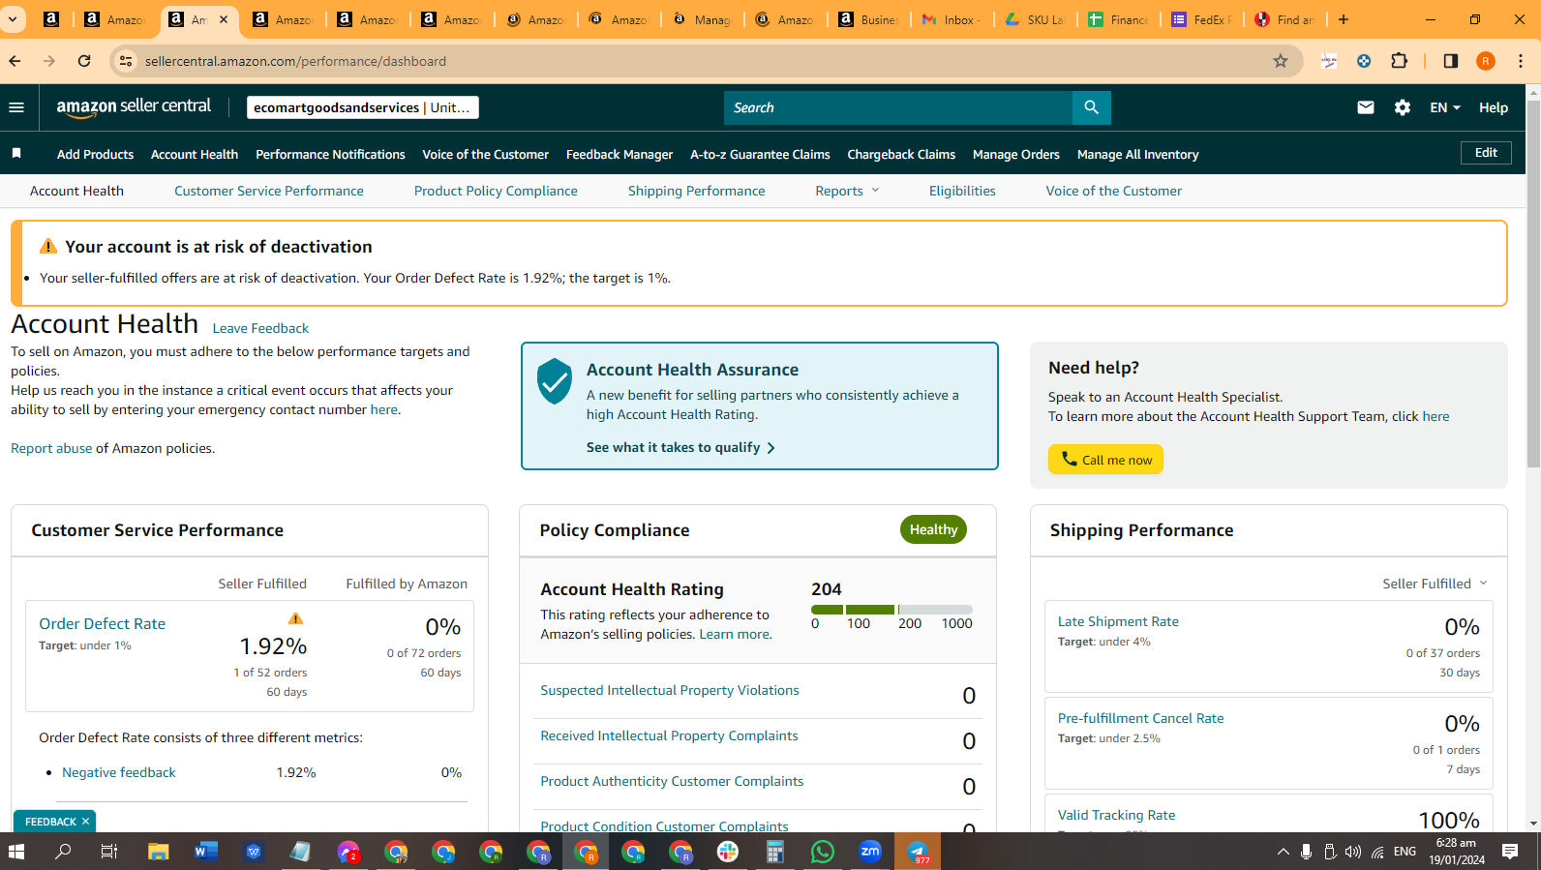Click the Healthy status badge
The width and height of the screenshot is (1541, 870).
933,529
